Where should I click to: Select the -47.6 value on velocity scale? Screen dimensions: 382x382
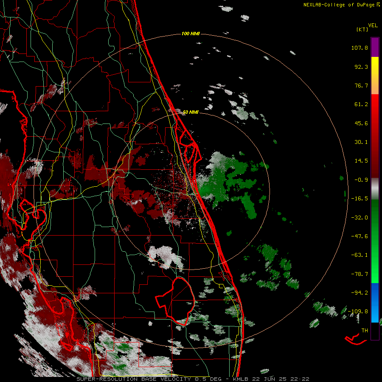360,236
